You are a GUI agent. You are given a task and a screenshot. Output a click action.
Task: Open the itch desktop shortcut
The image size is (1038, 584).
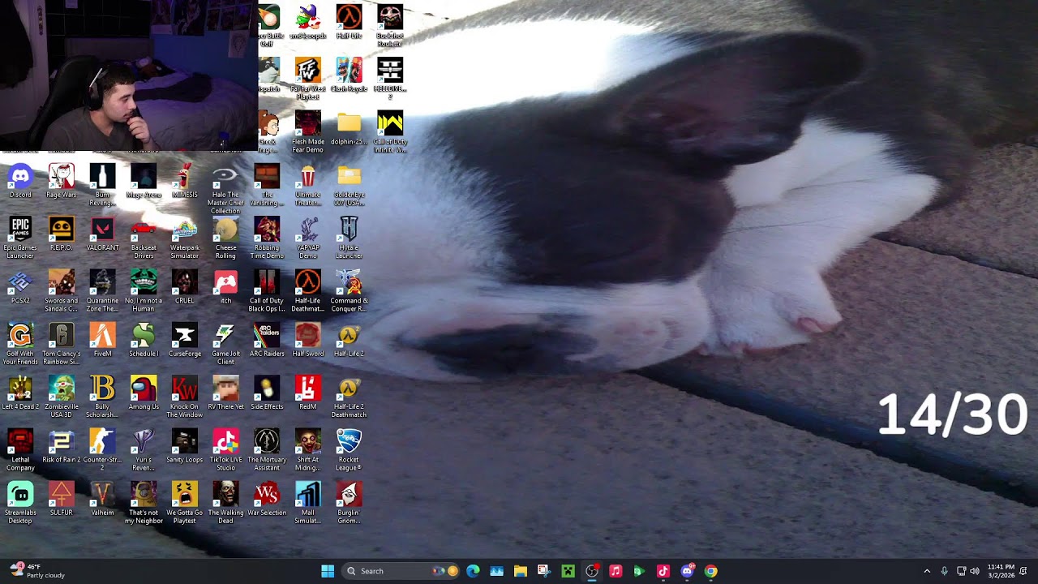(225, 286)
